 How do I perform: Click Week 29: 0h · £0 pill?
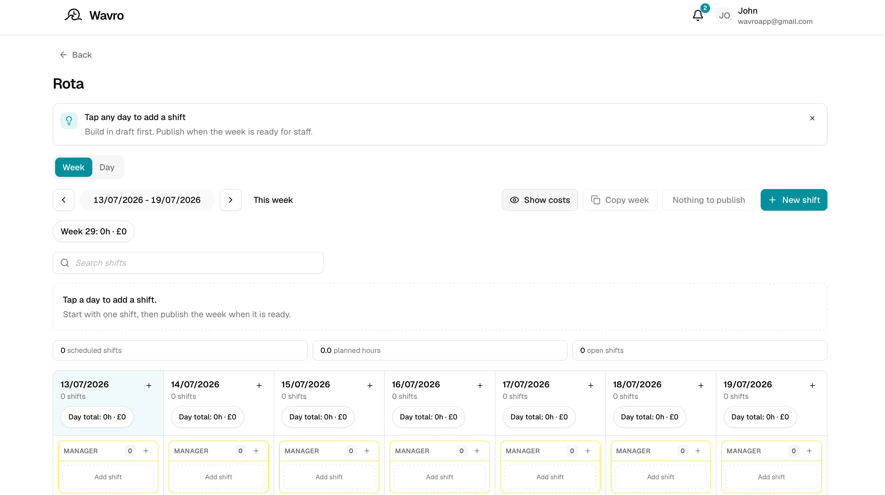94,231
